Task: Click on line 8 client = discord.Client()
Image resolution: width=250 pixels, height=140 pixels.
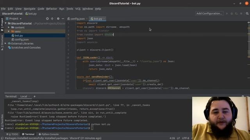Action: point(95,50)
